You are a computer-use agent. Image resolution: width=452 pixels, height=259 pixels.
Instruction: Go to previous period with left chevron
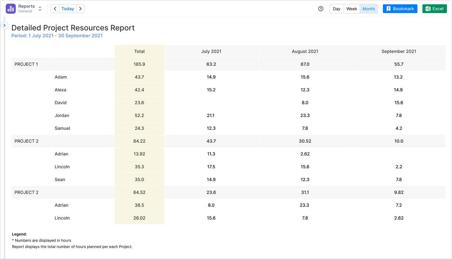(x=55, y=9)
